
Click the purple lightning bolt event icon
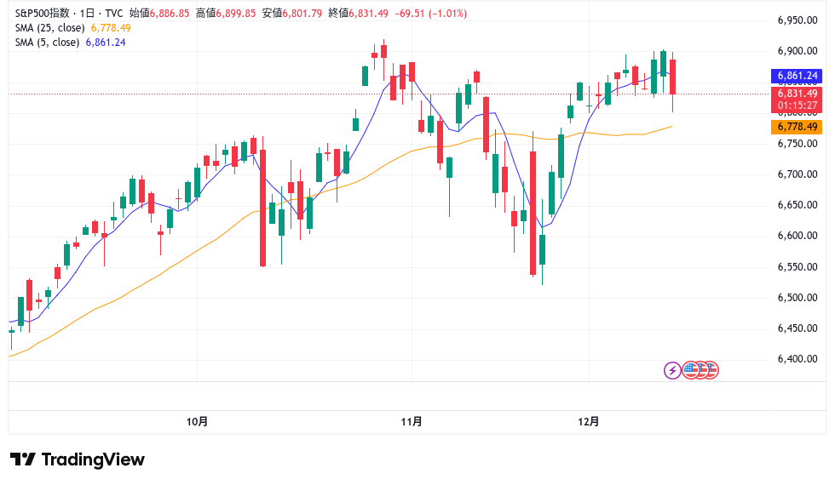672,370
